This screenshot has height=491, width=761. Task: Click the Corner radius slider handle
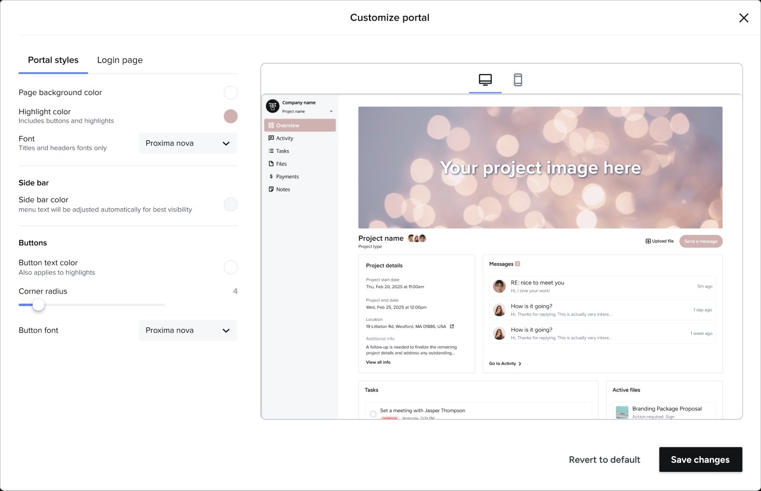tap(38, 305)
